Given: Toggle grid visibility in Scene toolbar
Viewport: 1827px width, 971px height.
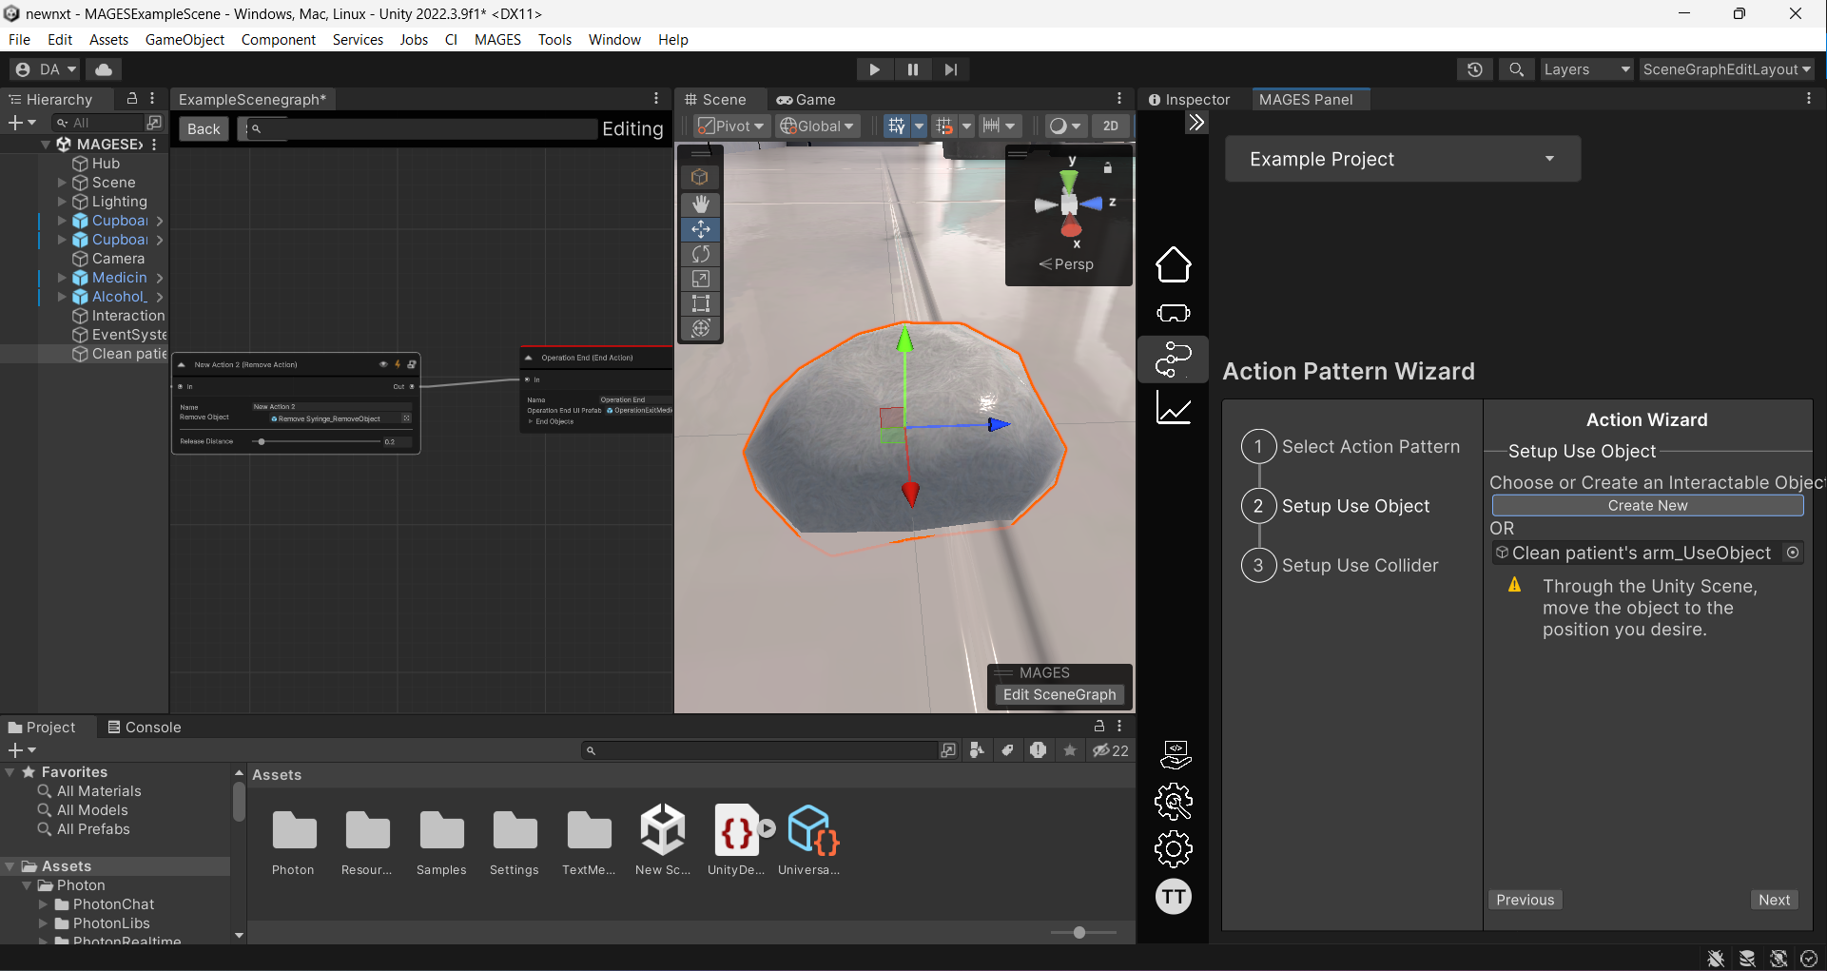Looking at the screenshot, I should coord(896,126).
